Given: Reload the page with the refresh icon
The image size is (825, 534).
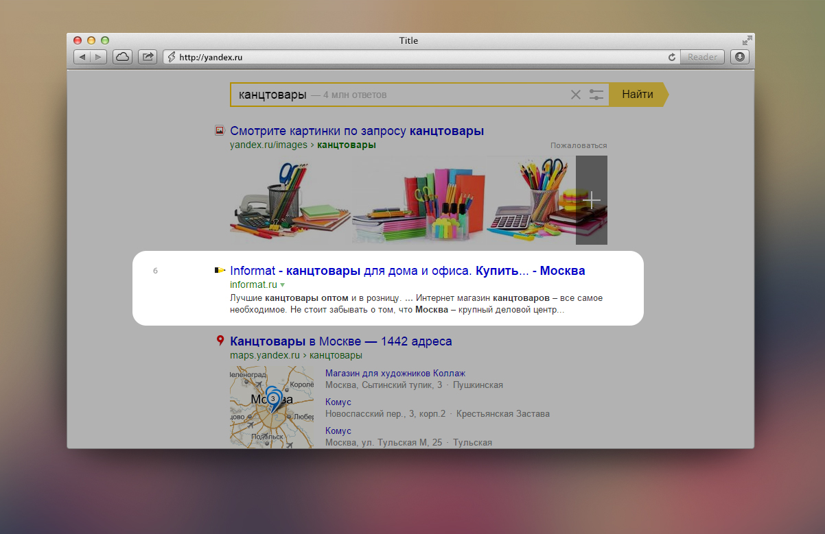Looking at the screenshot, I should click(672, 57).
